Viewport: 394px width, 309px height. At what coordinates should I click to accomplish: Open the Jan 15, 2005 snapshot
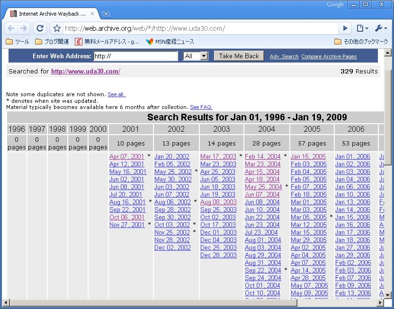tap(308, 157)
